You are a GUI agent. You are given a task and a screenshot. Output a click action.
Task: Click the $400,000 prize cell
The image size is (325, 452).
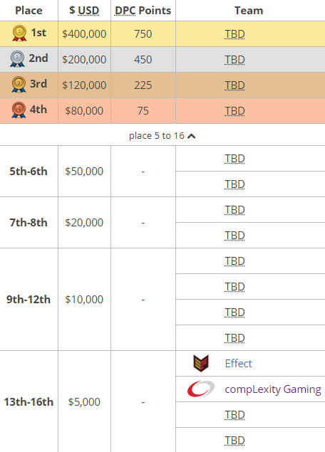84,33
